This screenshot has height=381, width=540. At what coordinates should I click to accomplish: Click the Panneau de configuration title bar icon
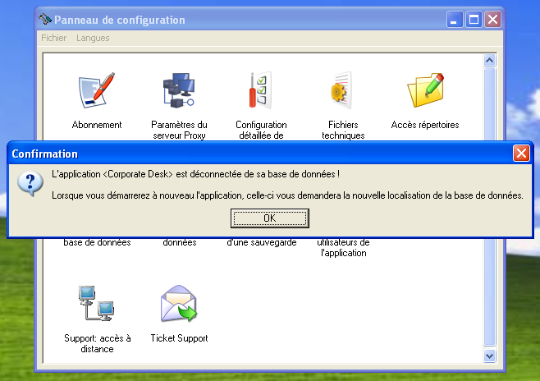coord(45,20)
